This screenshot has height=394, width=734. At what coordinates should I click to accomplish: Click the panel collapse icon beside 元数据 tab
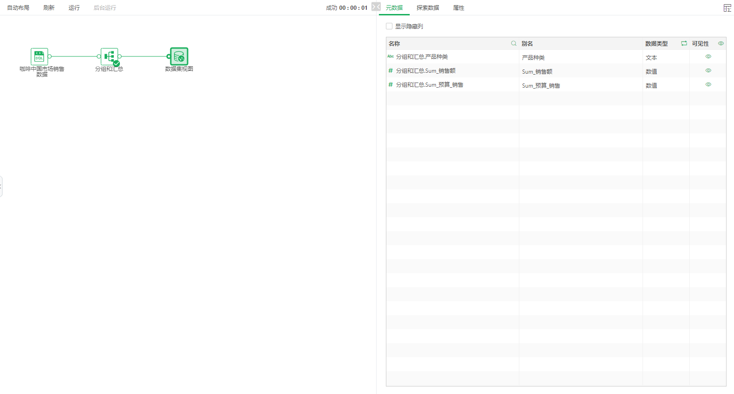pyautogui.click(x=376, y=7)
